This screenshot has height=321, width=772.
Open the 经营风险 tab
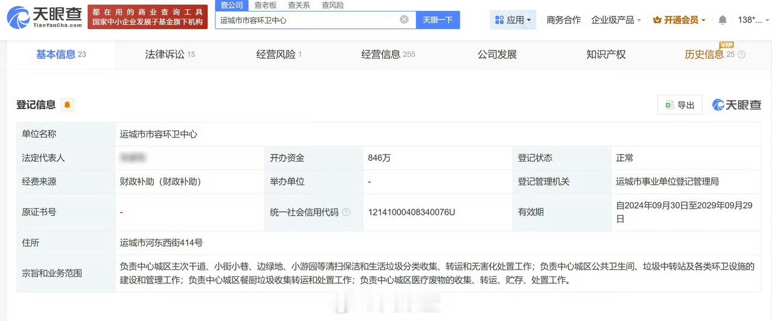click(279, 54)
